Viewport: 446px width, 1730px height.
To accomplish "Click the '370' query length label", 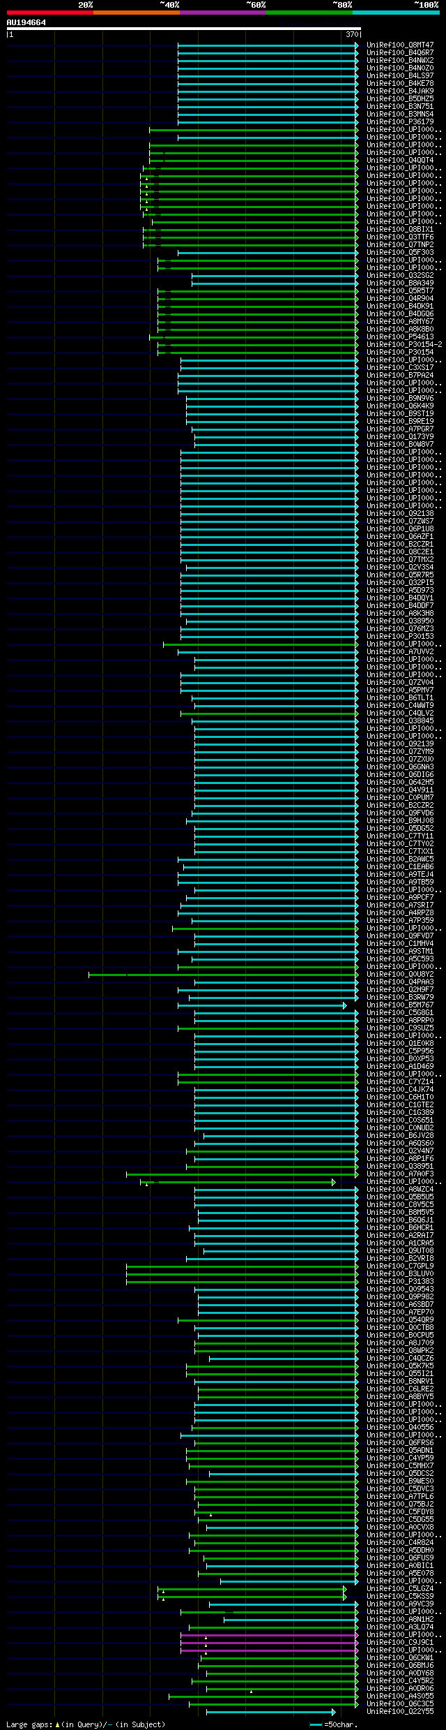I will tap(352, 34).
